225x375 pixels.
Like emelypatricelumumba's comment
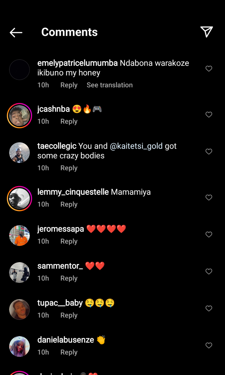pyautogui.click(x=209, y=69)
